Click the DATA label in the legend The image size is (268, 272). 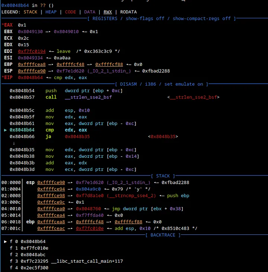[x=90, y=12]
